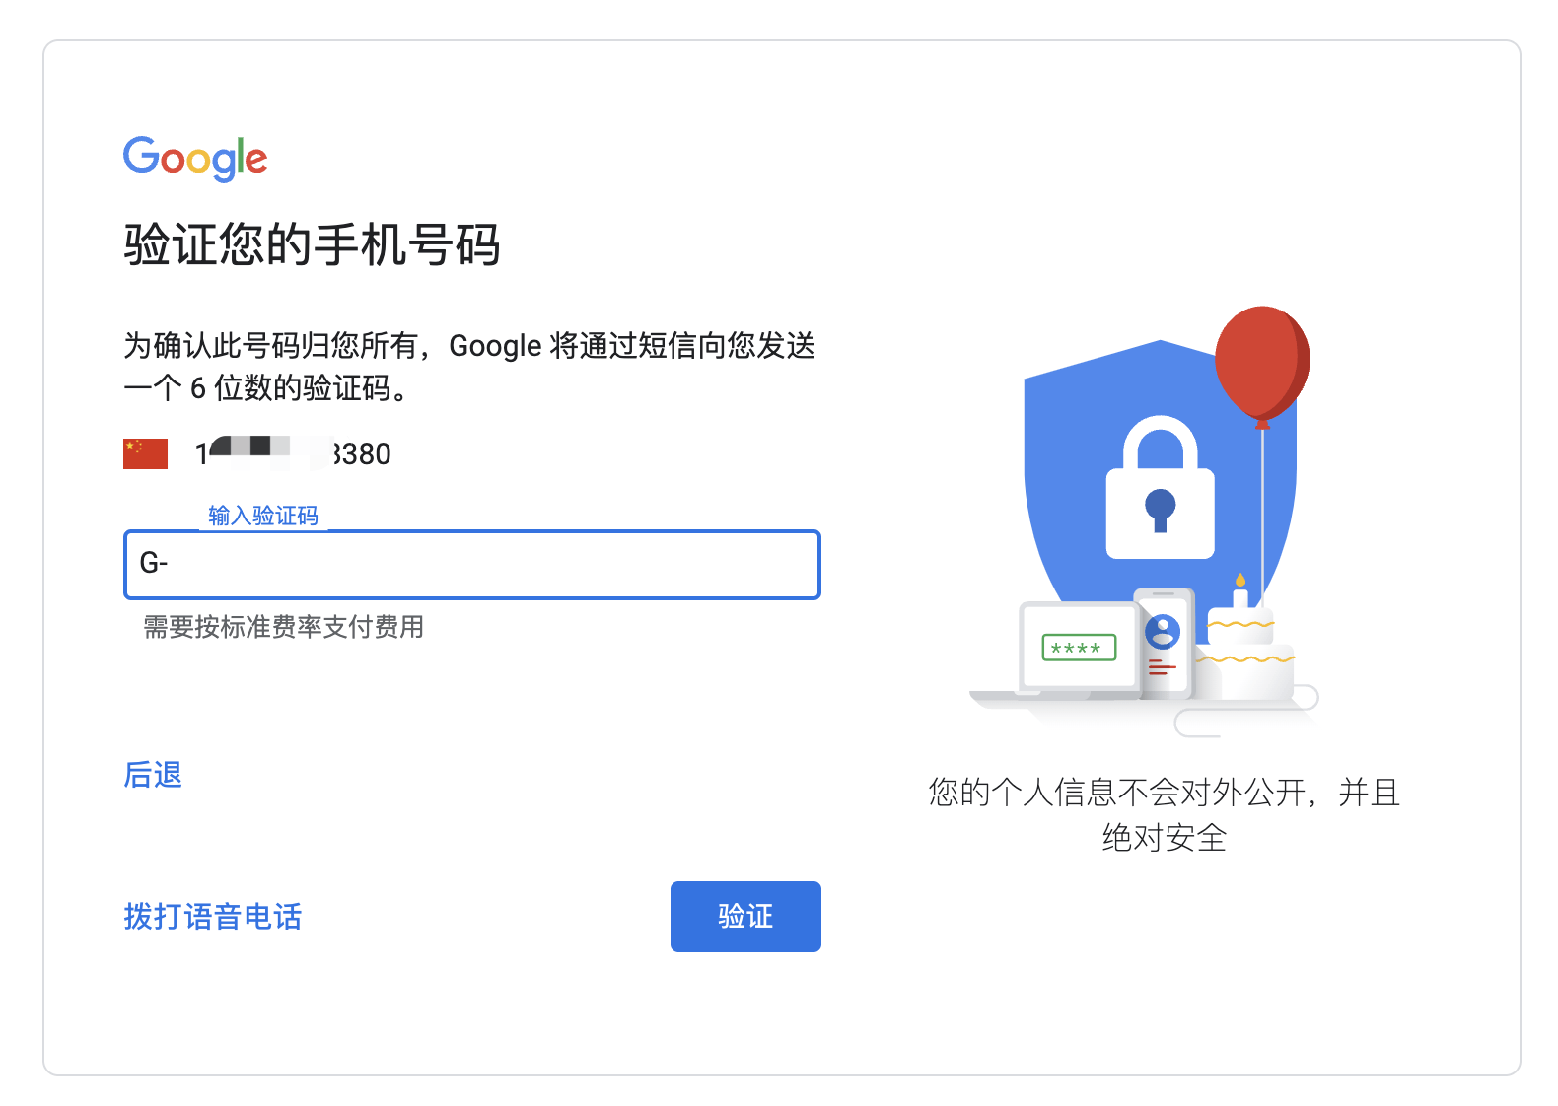Click the masked phone number ending 380
The height and width of the screenshot is (1106, 1558).
pyautogui.click(x=293, y=453)
